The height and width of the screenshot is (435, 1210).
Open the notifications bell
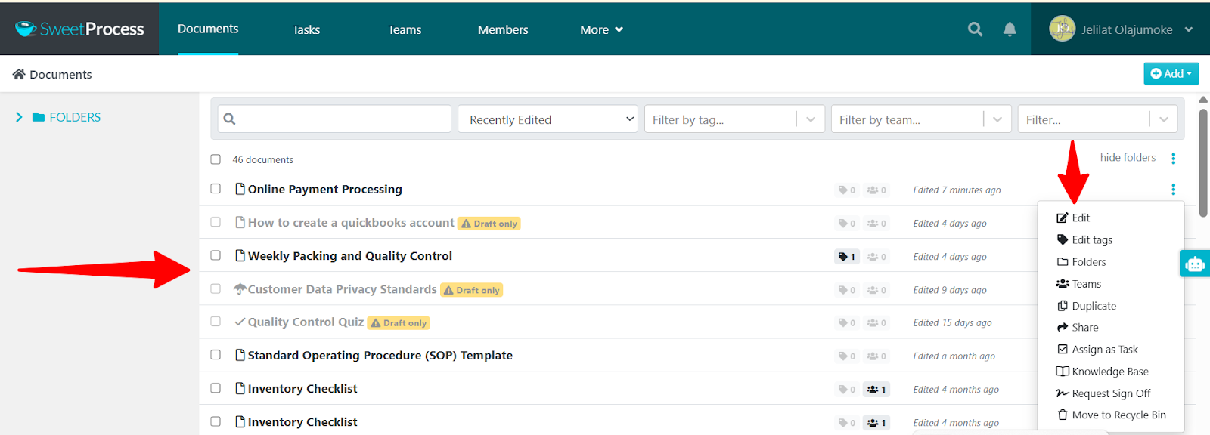point(1010,29)
